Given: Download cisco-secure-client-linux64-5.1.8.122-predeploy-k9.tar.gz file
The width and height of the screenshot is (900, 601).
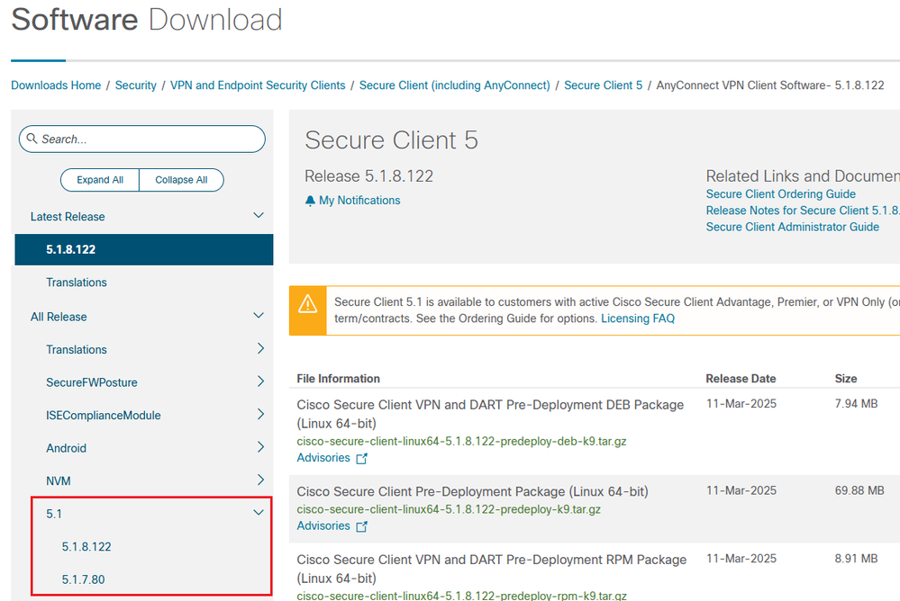Looking at the screenshot, I should point(449,509).
